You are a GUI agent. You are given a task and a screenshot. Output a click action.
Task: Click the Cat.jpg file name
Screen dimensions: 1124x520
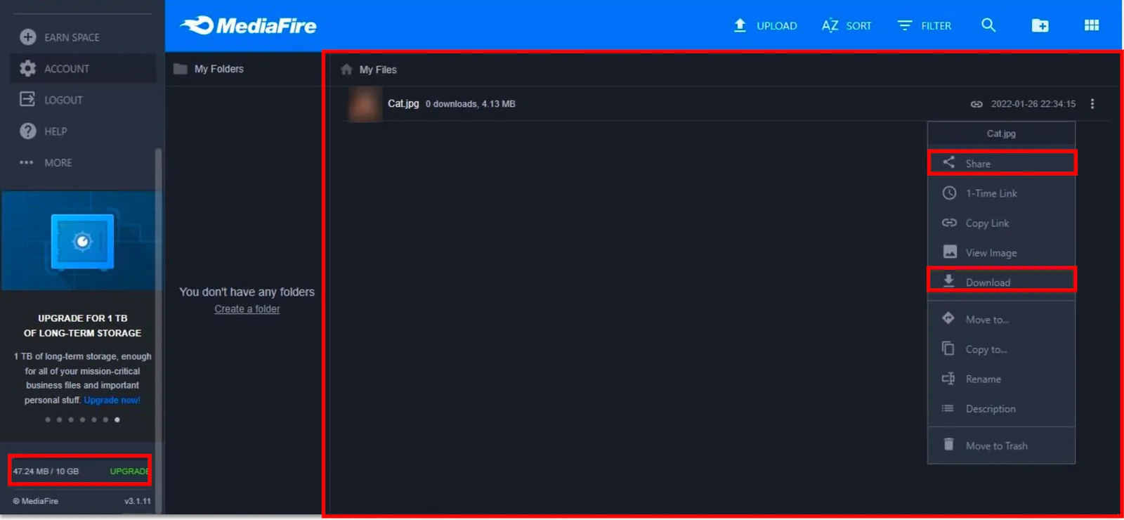[x=403, y=103]
